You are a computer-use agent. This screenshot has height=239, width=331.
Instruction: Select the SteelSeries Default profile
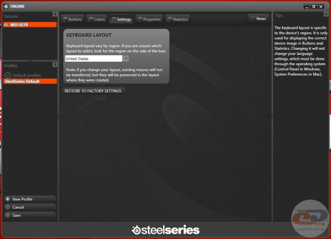click(x=30, y=81)
